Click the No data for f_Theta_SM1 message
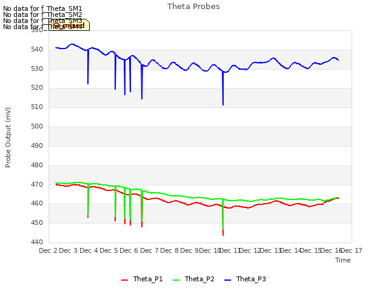This screenshot has height=291, width=388. click(x=42, y=8)
